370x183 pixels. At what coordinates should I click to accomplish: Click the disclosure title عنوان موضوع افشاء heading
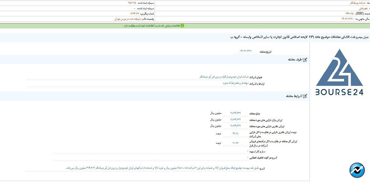pyautogui.click(x=299, y=37)
